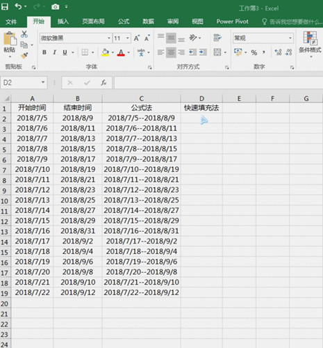This screenshot has width=323, height=348.
Task: Click the phonetic guide 文 icon
Action: pos(141,52)
